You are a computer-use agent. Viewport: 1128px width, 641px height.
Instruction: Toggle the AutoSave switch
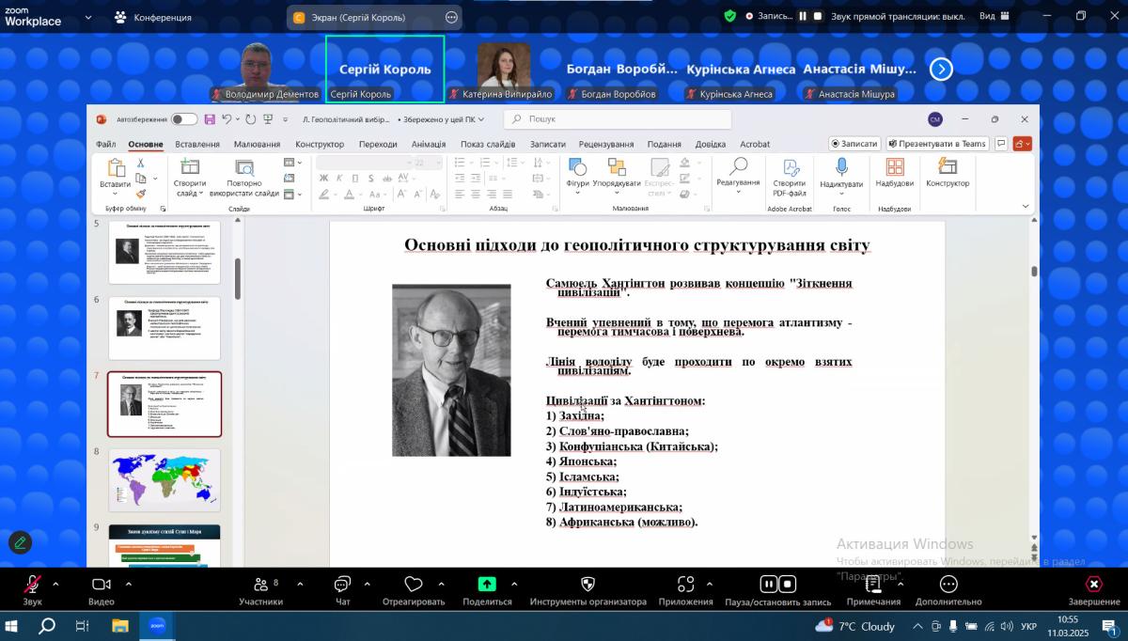(183, 119)
